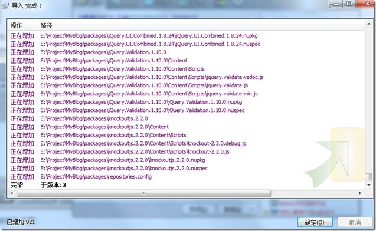The image size is (376, 231).
Task: Select row ending knockoutjs.2.2.0\Content\Scripts
Action: (187, 136)
